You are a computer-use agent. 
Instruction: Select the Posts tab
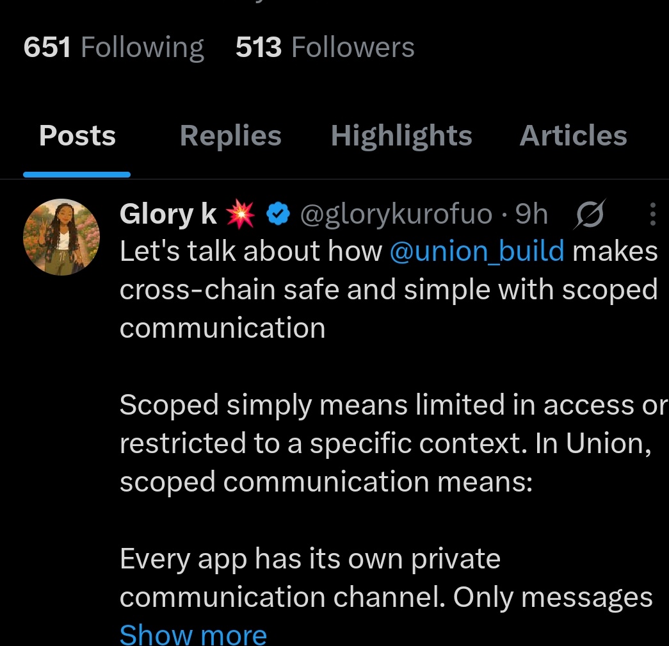(x=77, y=135)
